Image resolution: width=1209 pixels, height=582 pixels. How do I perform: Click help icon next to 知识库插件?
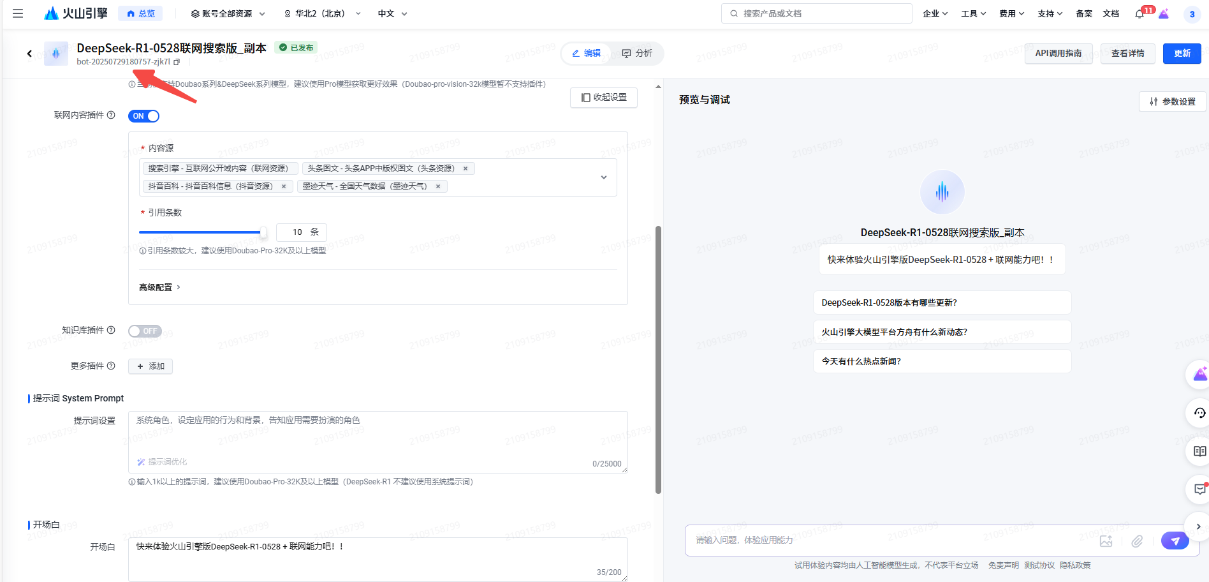pyautogui.click(x=111, y=330)
